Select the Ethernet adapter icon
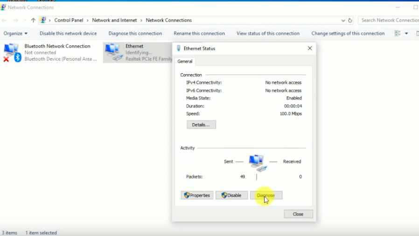 [x=114, y=52]
